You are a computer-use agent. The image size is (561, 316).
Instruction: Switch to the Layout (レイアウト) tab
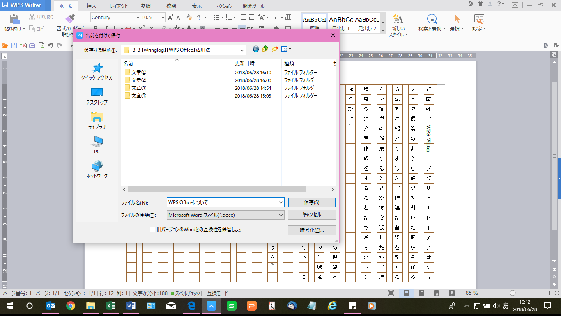tap(119, 6)
